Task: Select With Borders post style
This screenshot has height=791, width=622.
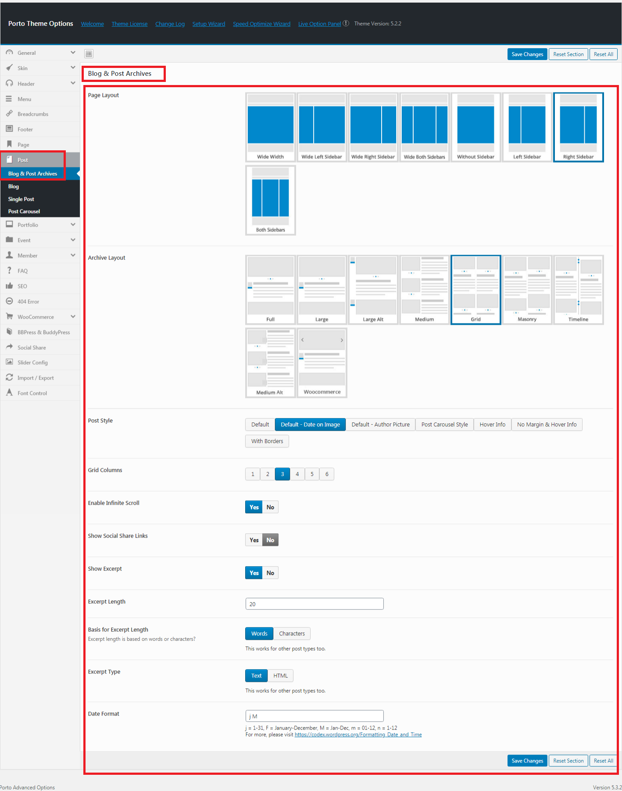Action: pos(267,441)
